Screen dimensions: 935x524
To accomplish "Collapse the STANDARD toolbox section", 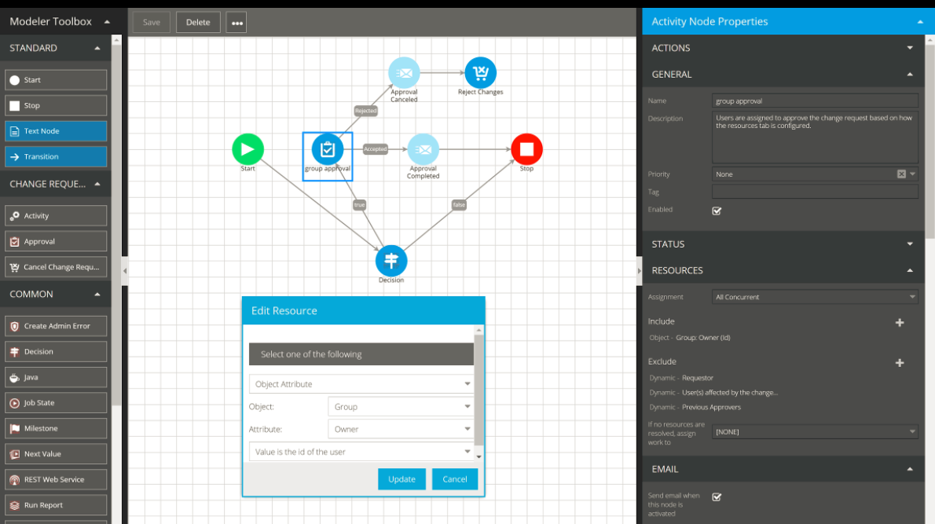I will point(97,48).
